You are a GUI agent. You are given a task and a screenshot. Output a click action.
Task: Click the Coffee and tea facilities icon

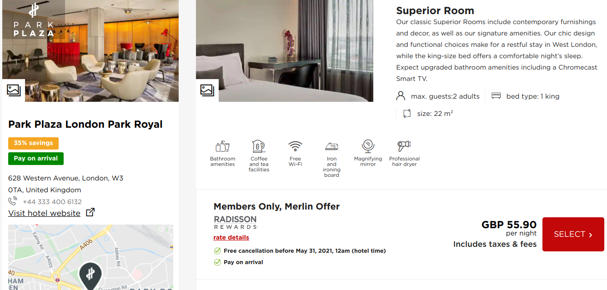[x=259, y=146]
